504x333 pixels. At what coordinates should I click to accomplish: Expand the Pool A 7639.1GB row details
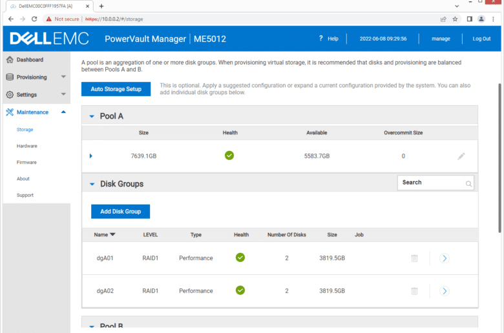click(90, 156)
